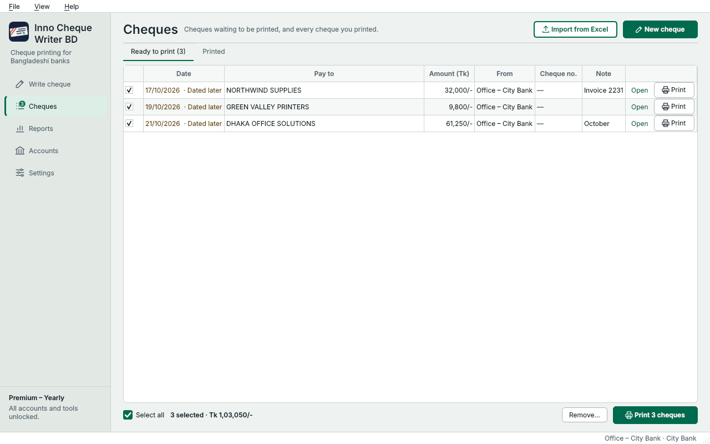Open the DHAKA OFFICE SOLUTIONS cheque link
This screenshot has height=444, width=710.
pos(640,124)
